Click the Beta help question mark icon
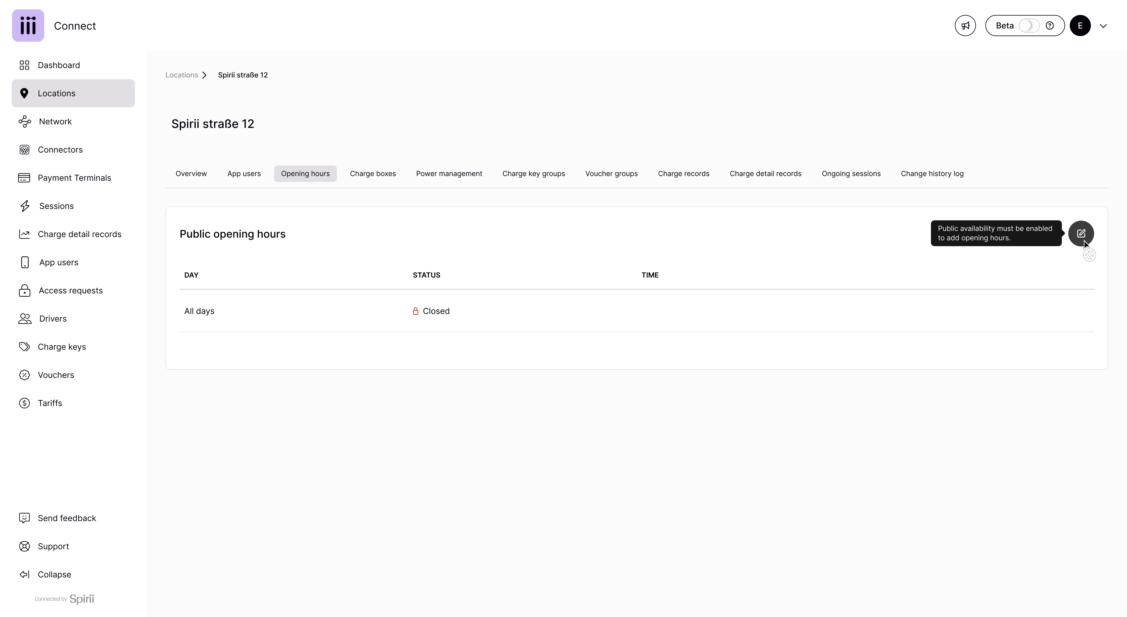1127x617 pixels. 1050,26
